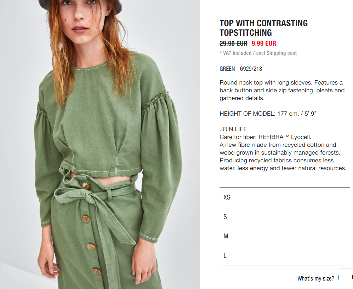This screenshot has height=289, width=353.
Task: Click the partially visible white box at bottom right
Action: tap(346, 277)
